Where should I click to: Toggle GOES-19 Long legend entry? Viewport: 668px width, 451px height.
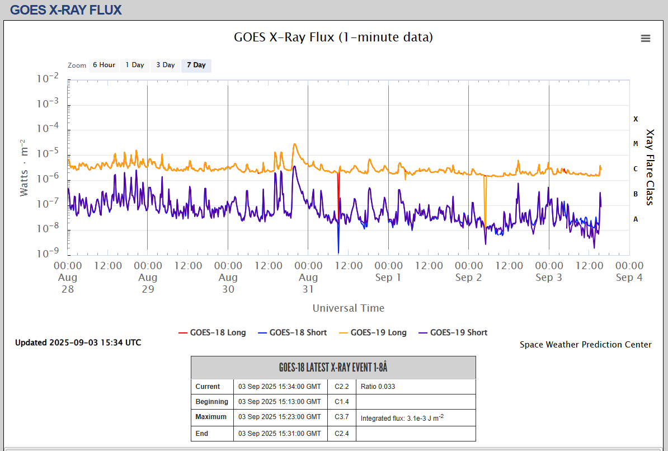pos(372,332)
